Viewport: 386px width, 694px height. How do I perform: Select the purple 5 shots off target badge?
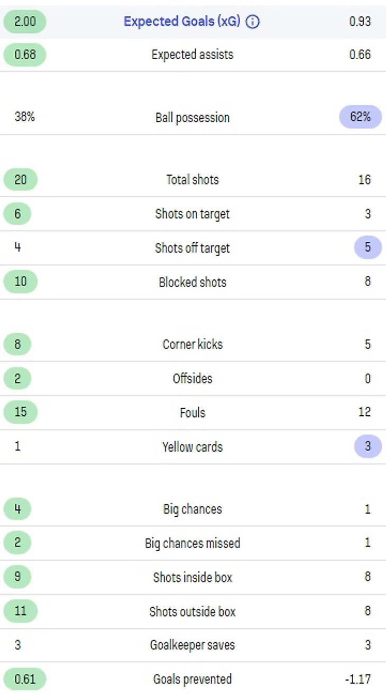367,248
